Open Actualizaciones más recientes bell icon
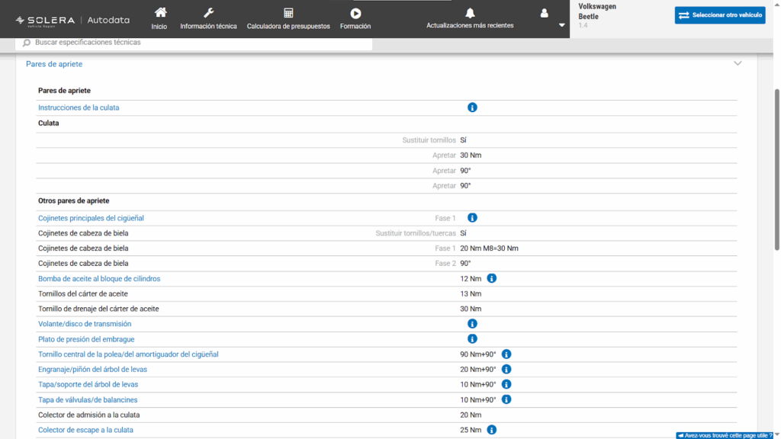The width and height of the screenshot is (781, 439). 470,13
